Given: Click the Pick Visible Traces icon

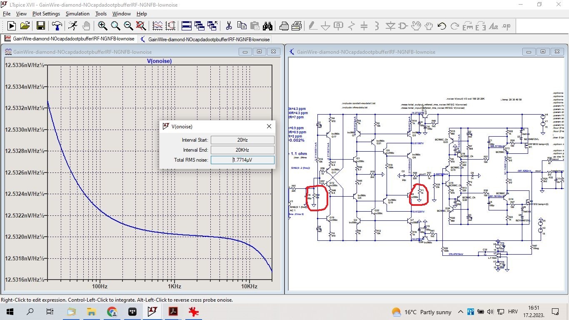Looking at the screenshot, I should click(157, 26).
